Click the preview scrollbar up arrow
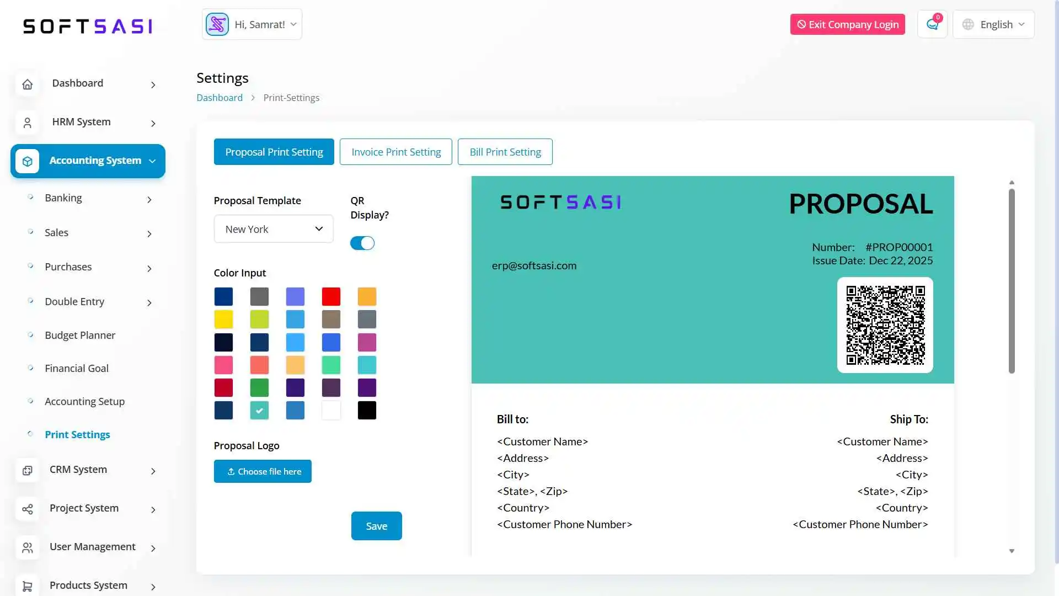Image resolution: width=1059 pixels, height=596 pixels. tap(1012, 182)
